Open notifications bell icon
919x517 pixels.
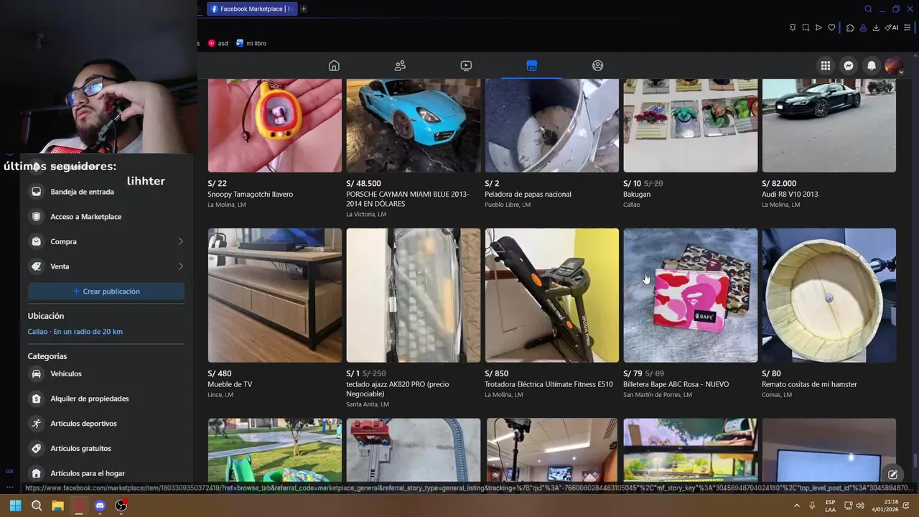click(x=871, y=65)
